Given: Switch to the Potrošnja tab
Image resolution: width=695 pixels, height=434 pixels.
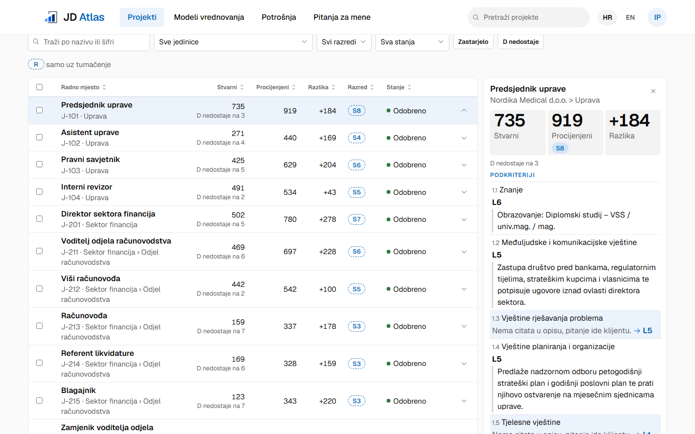Looking at the screenshot, I should 279,17.
